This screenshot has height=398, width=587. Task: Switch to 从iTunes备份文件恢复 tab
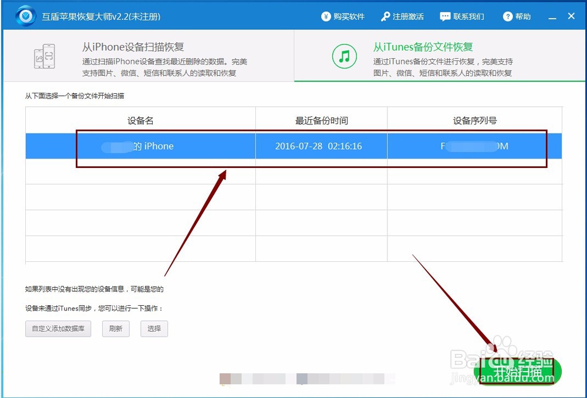click(440, 56)
